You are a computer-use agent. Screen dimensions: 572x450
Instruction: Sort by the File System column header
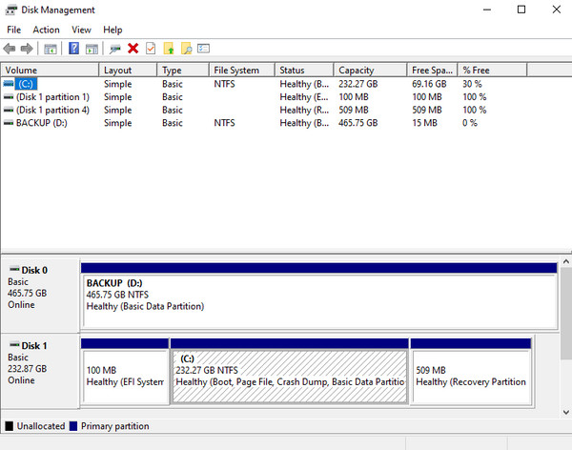click(x=242, y=70)
